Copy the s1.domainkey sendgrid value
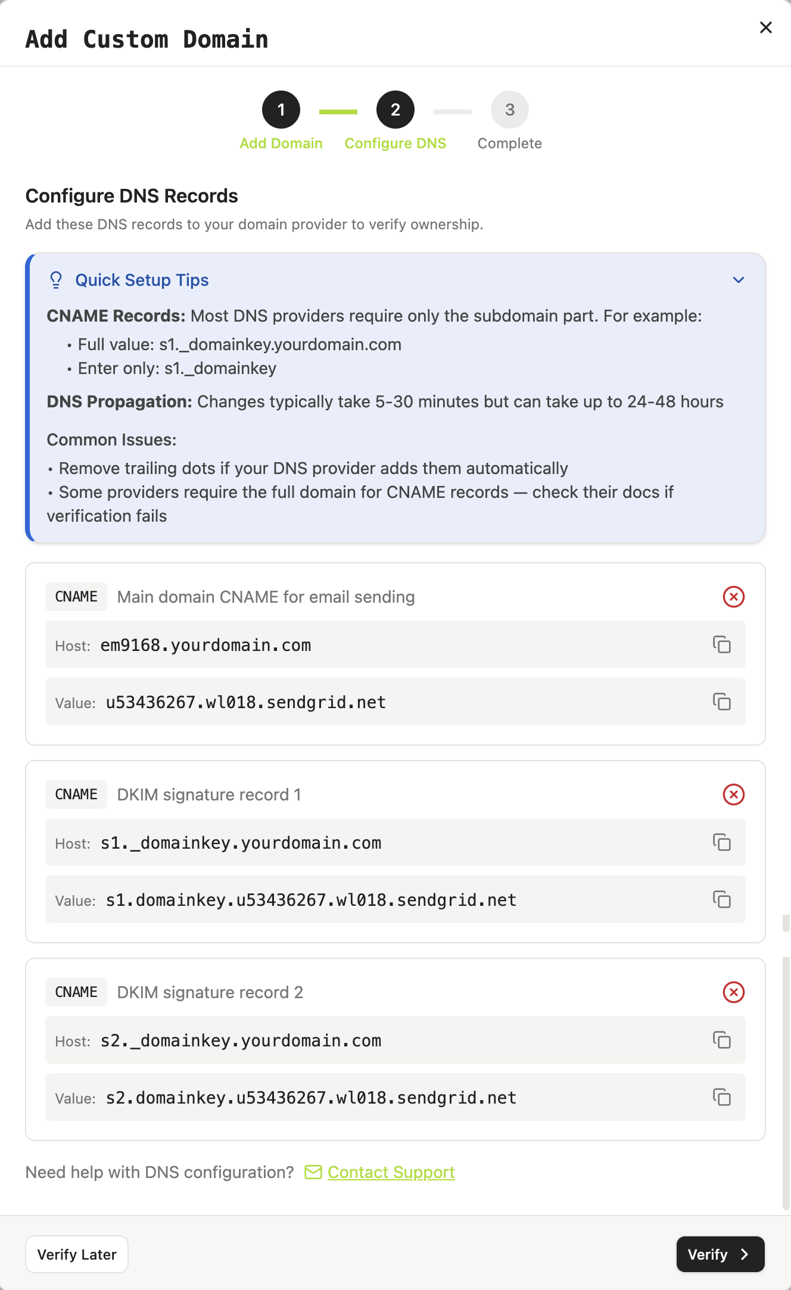Image resolution: width=791 pixels, height=1290 pixels. point(722,899)
